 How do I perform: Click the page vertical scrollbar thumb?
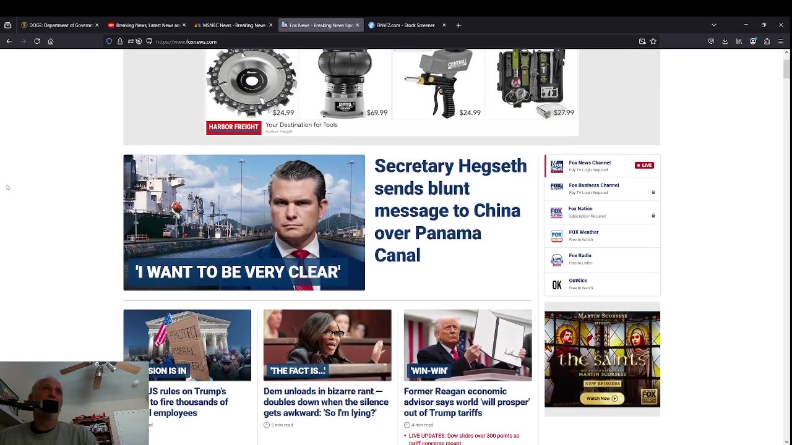787,68
